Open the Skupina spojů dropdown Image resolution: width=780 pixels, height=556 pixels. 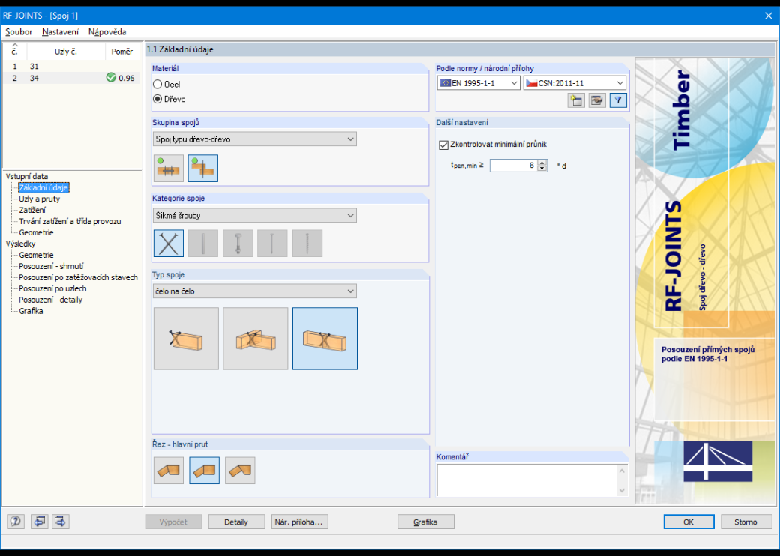(255, 139)
